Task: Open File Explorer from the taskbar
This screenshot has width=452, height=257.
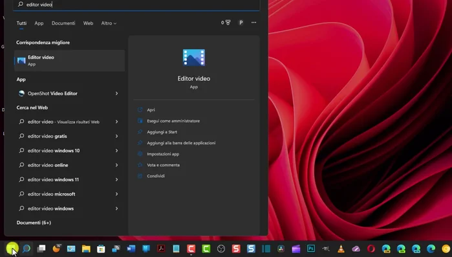Action: (x=86, y=249)
